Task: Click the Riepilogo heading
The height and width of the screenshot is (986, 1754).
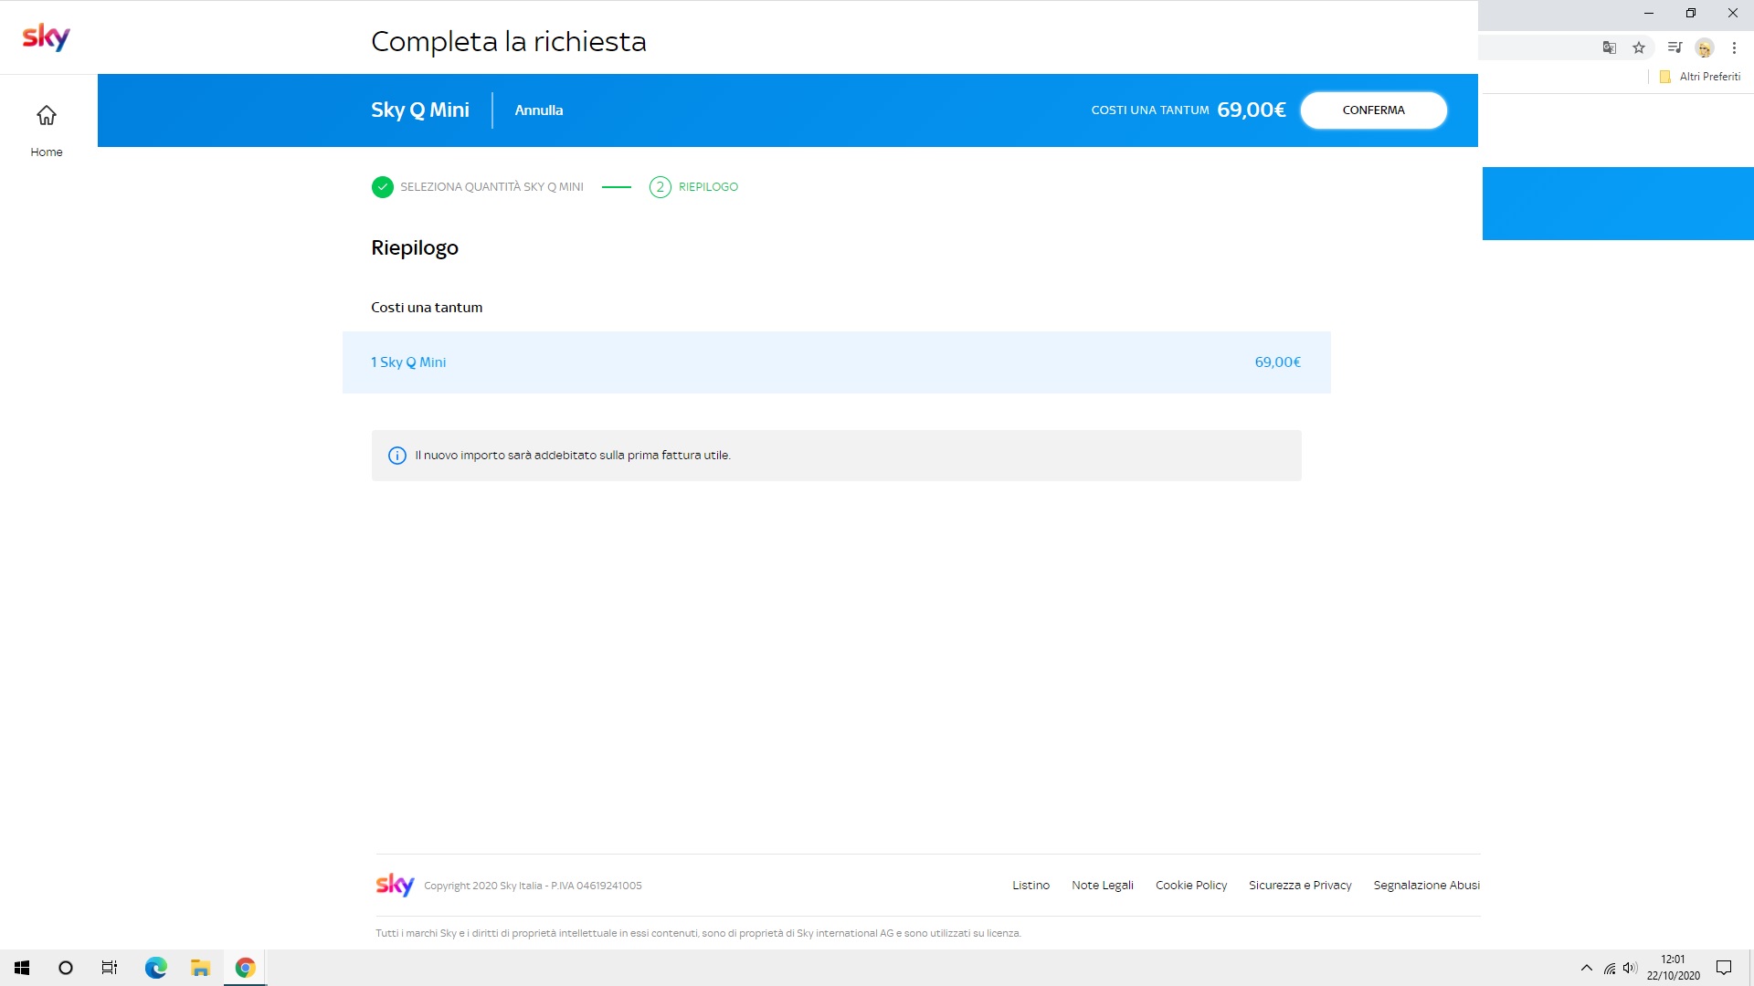Action: pos(415,248)
